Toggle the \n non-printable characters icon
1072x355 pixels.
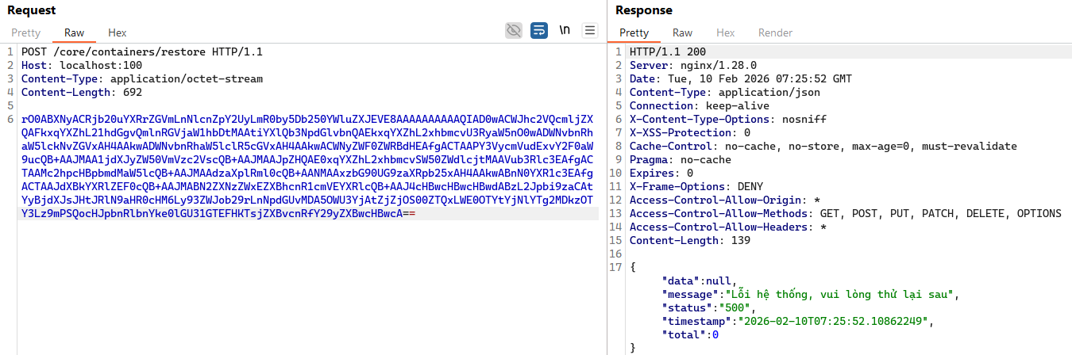click(x=565, y=31)
